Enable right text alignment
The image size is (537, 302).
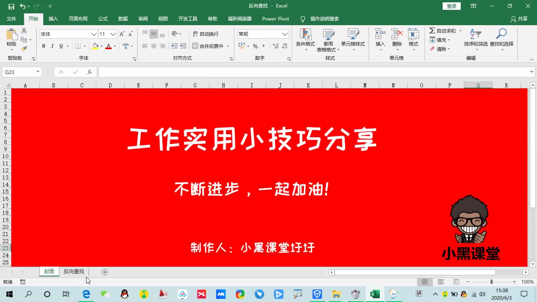tap(162, 46)
